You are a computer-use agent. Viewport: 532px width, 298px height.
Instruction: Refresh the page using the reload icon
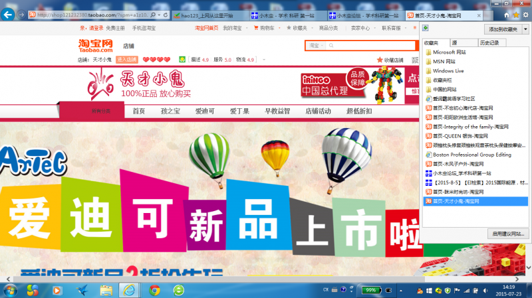pyautogui.click(x=166, y=15)
